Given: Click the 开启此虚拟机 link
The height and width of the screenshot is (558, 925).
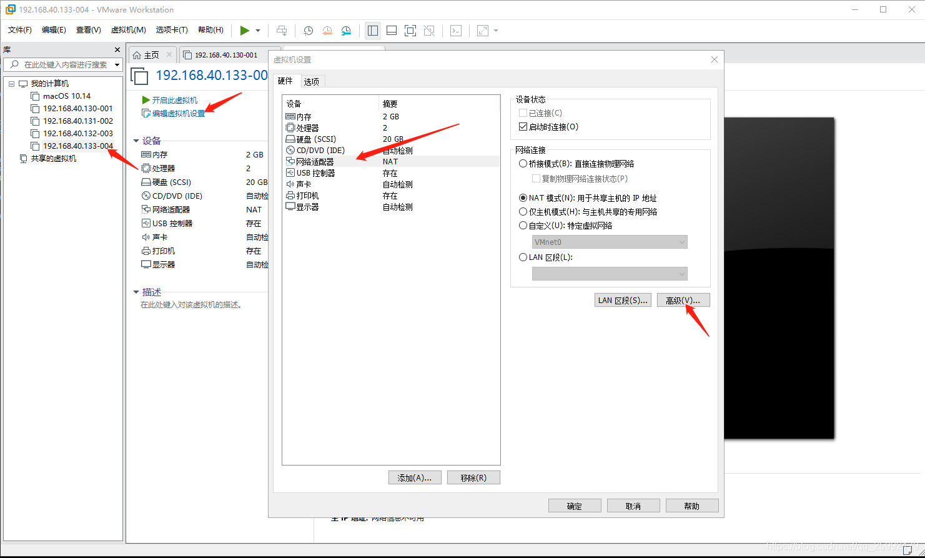Looking at the screenshot, I should [x=174, y=100].
